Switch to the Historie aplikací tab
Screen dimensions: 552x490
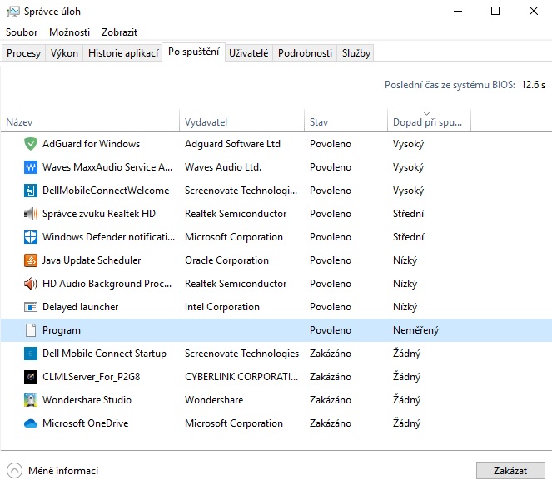pos(123,53)
